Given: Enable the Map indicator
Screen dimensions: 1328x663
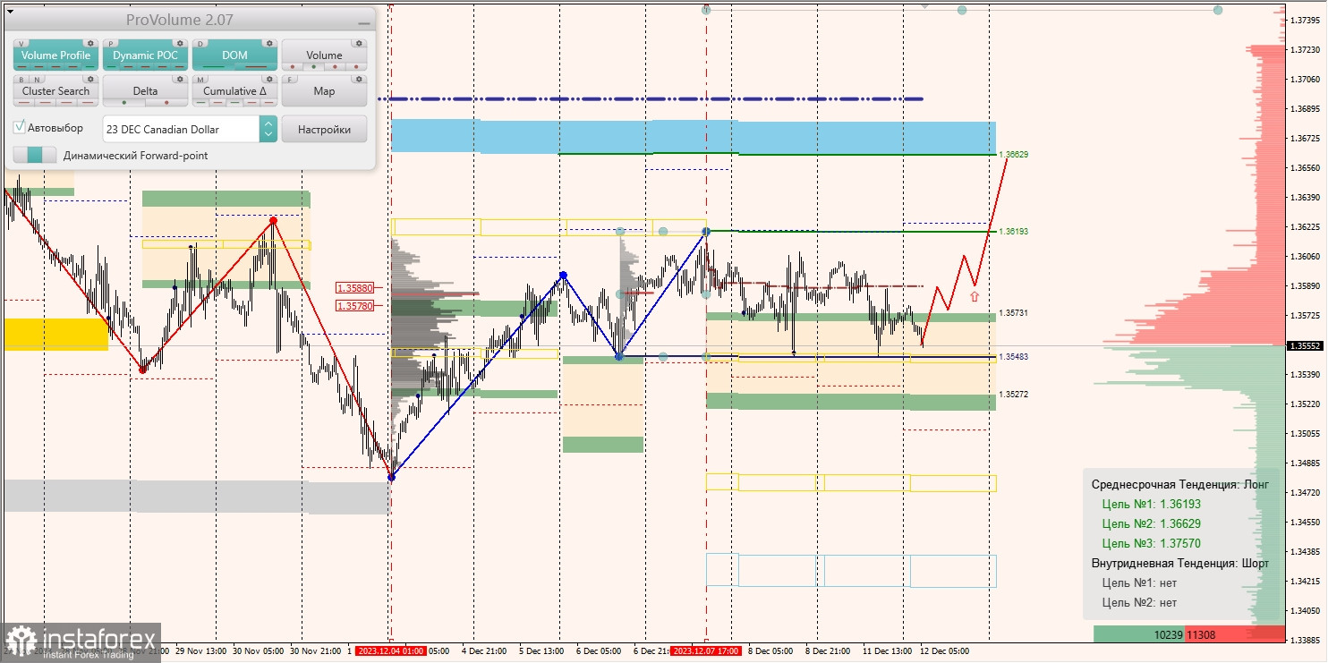Looking at the screenshot, I should [324, 90].
